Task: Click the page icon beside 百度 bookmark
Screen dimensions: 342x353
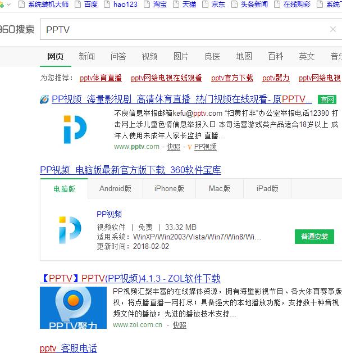Action: (x=77, y=4)
